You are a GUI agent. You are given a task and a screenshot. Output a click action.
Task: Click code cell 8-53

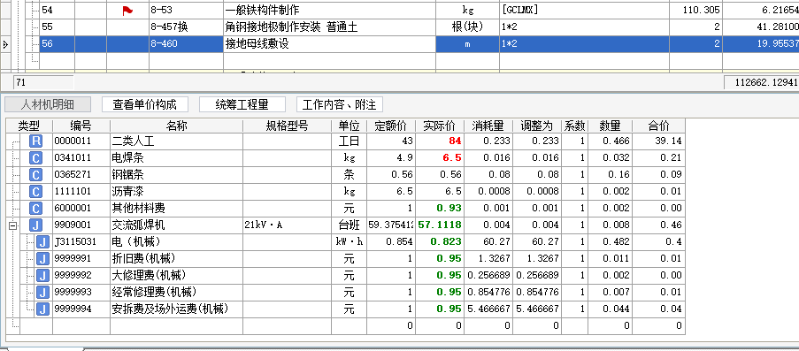186,11
